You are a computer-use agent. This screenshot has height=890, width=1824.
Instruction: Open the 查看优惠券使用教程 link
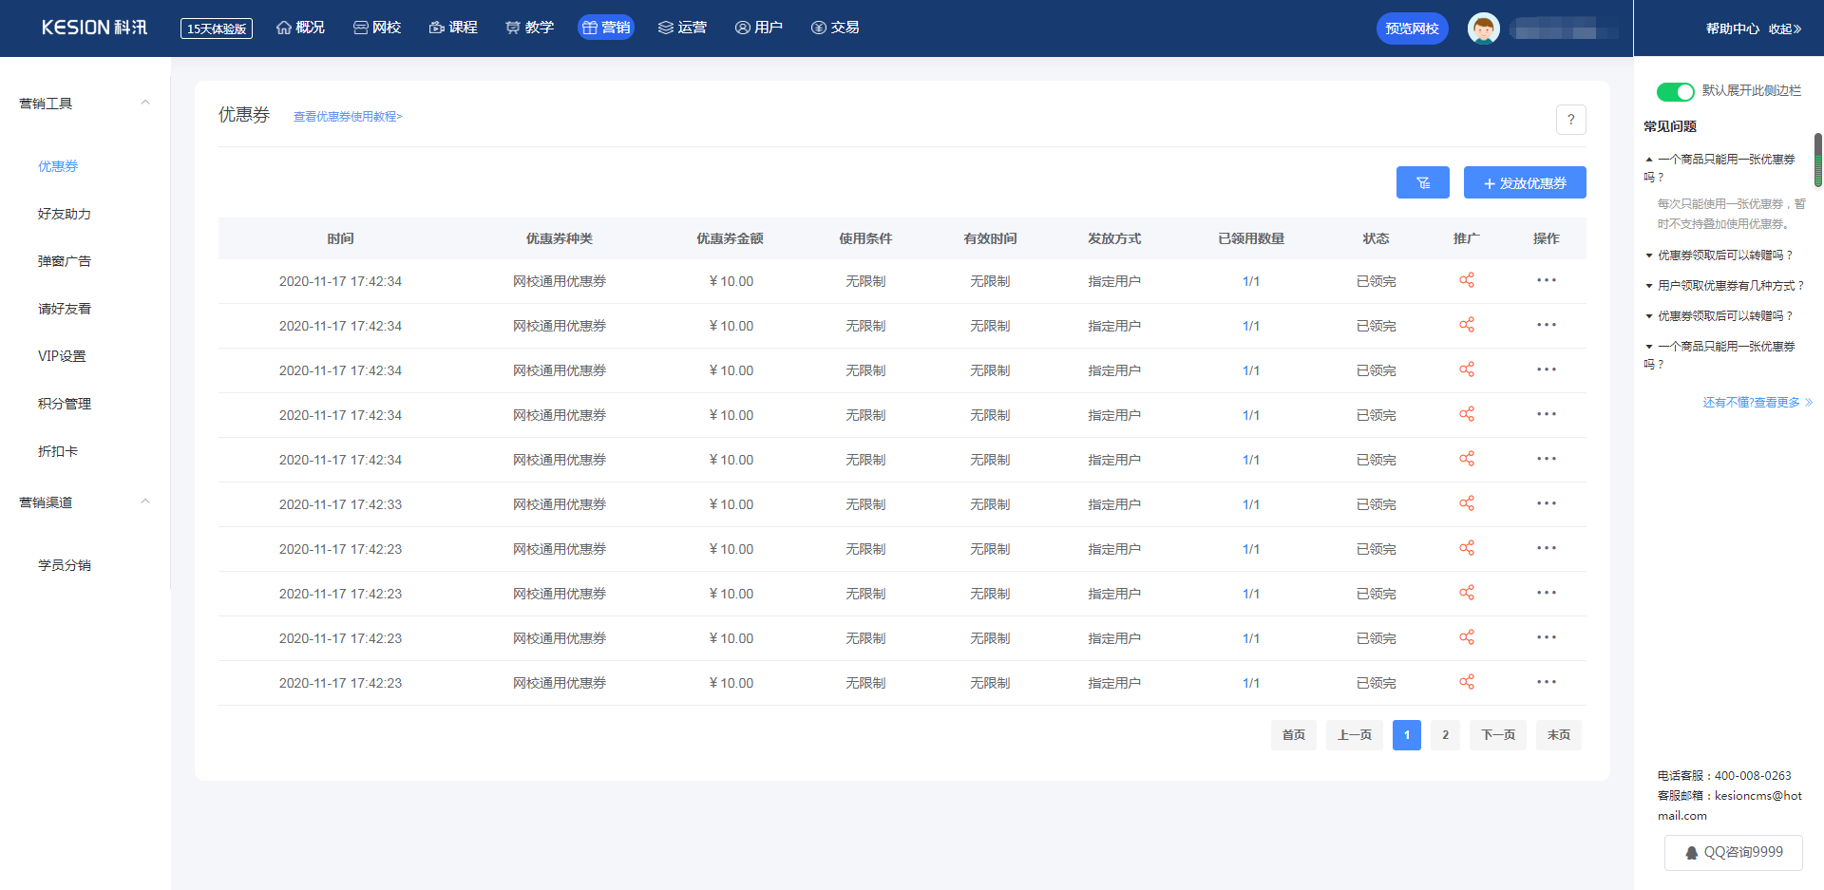[x=348, y=117]
